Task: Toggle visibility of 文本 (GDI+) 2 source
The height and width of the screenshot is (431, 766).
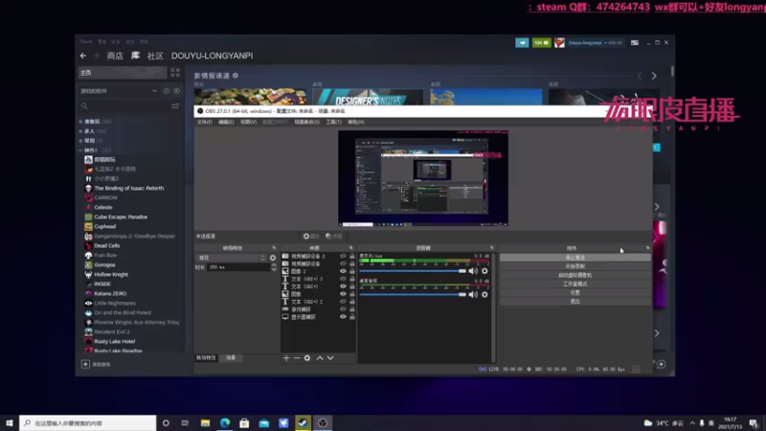Action: [x=343, y=302]
